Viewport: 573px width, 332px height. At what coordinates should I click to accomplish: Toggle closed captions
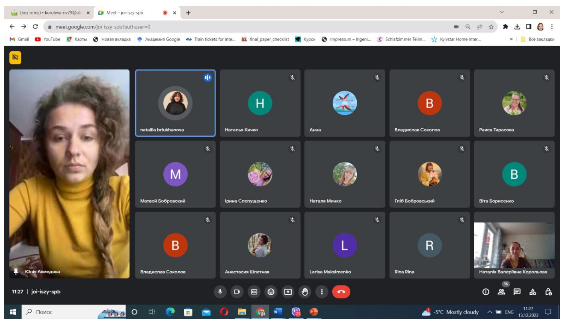pyautogui.click(x=254, y=292)
